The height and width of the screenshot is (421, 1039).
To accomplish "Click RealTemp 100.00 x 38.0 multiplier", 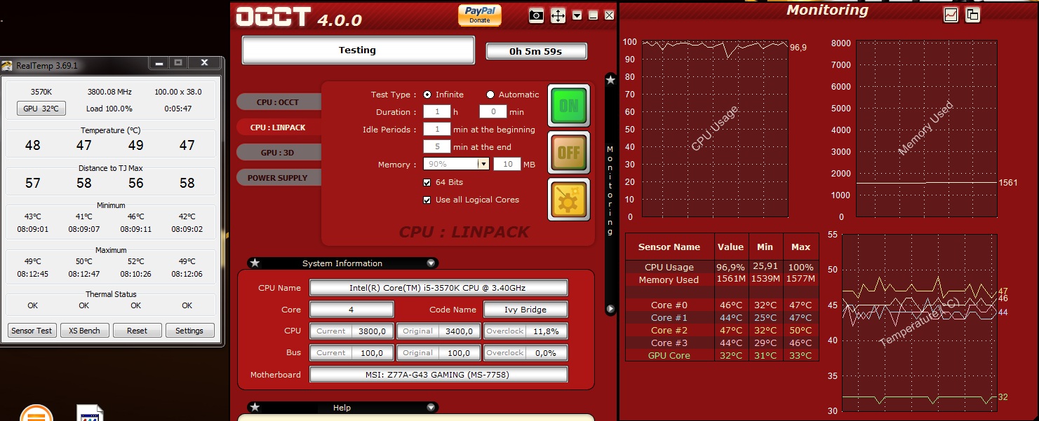I will click(177, 92).
